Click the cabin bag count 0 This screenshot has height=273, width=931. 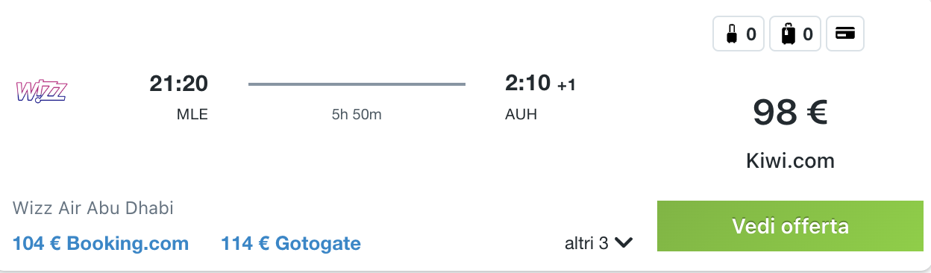[x=751, y=34]
